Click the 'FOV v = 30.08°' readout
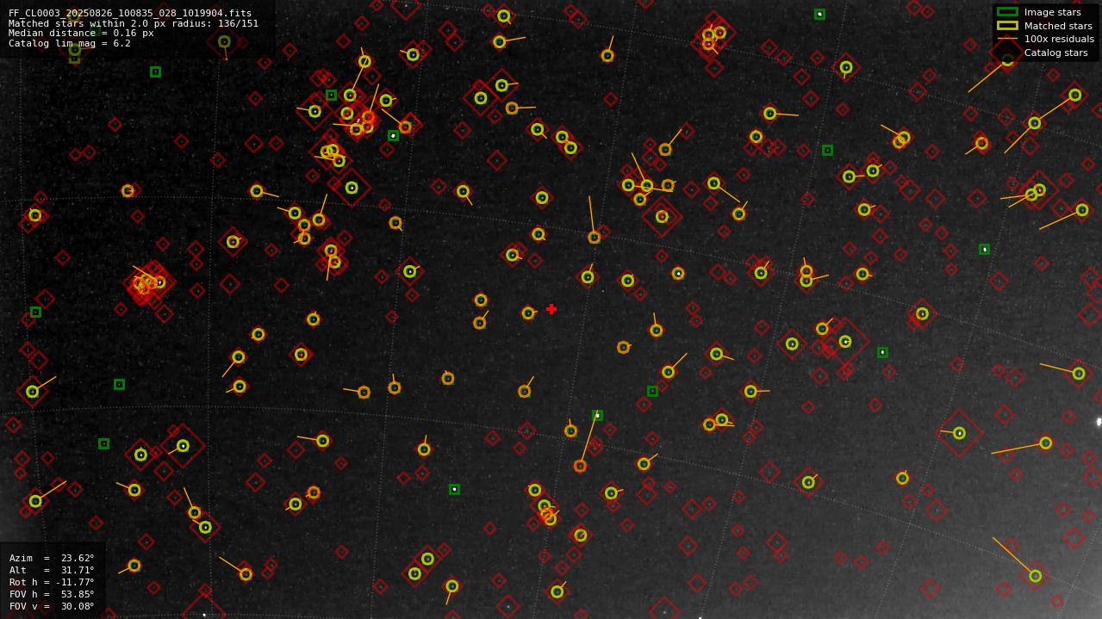1102x619 pixels. 52,606
